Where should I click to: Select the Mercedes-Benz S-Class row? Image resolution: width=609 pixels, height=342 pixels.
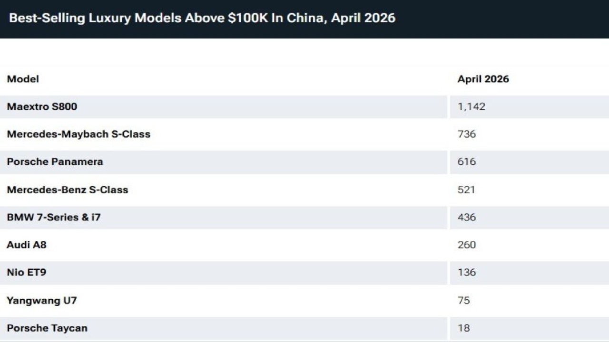(x=304, y=190)
